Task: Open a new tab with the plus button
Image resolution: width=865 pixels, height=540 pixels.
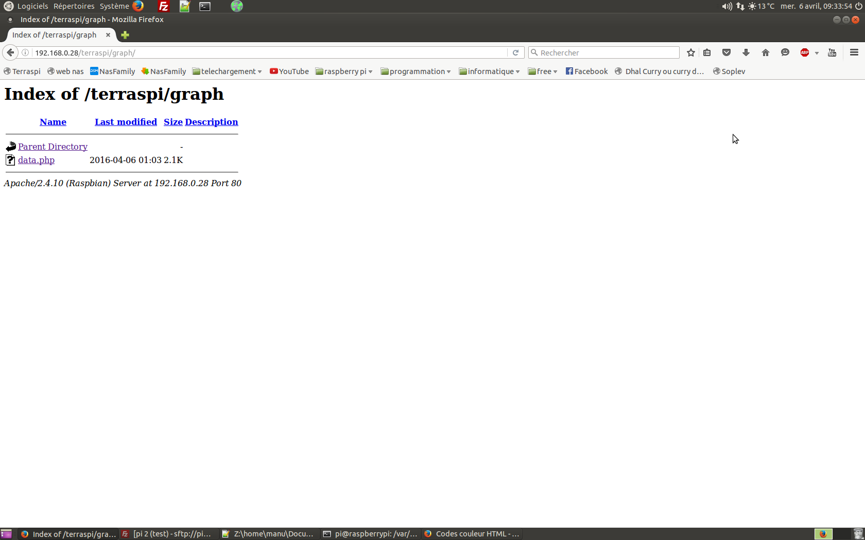Action: tap(125, 35)
